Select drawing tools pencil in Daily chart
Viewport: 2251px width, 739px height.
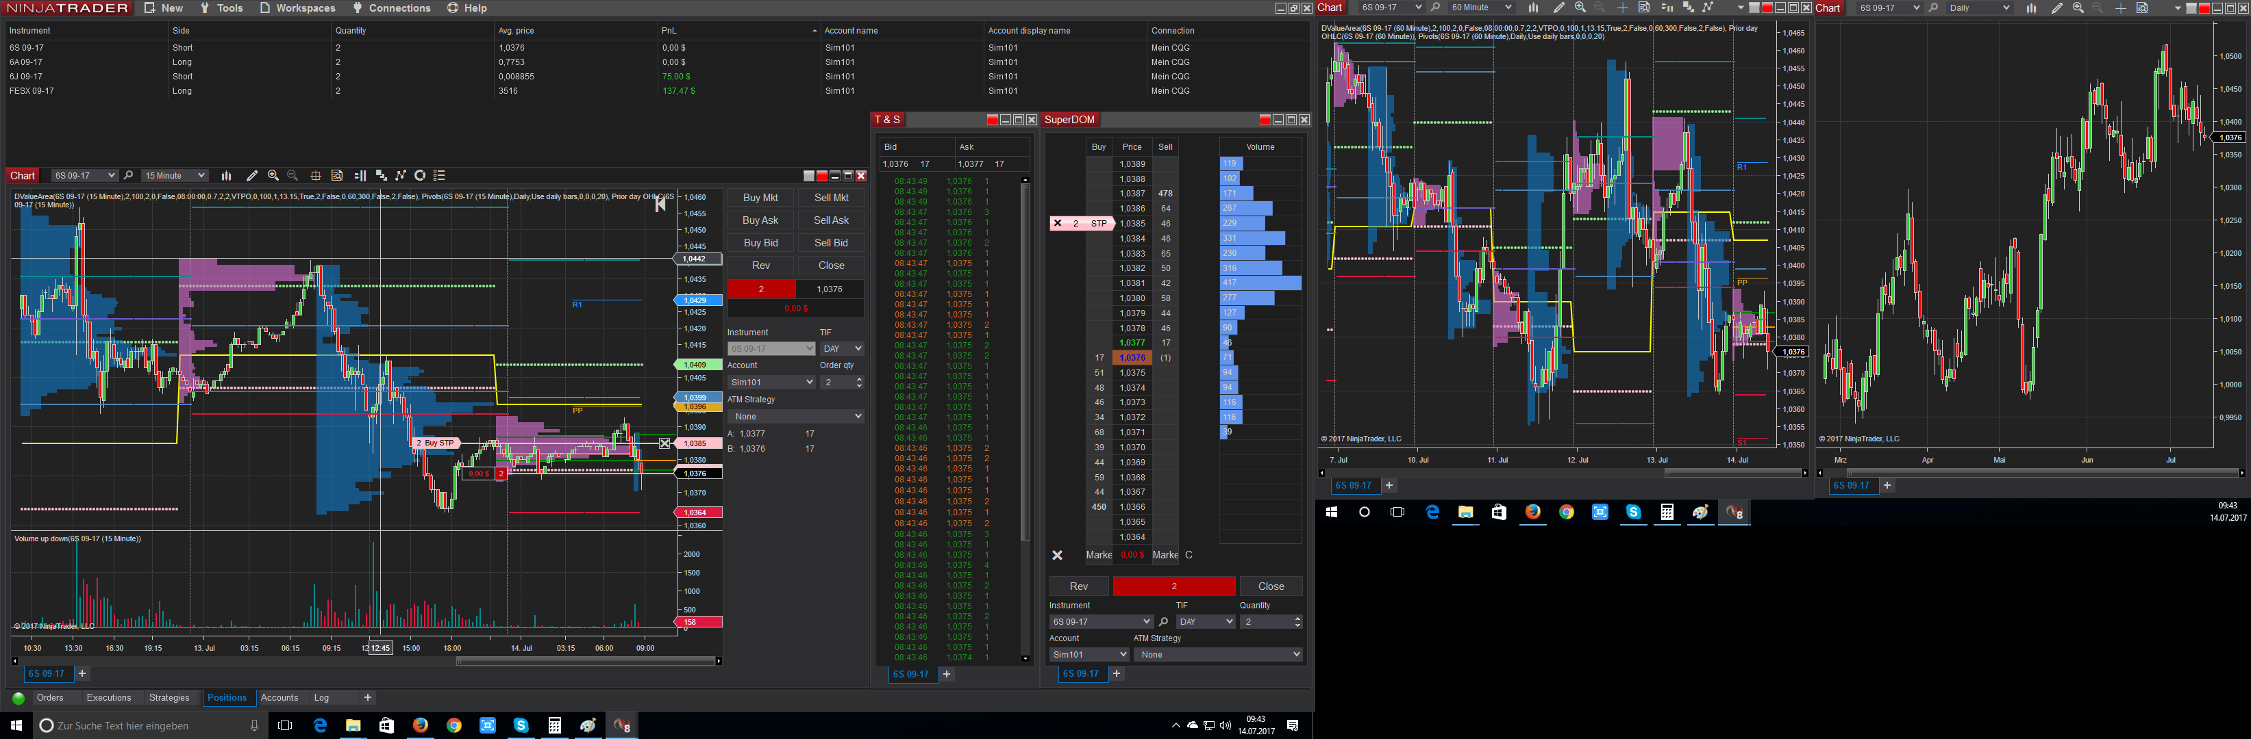[2057, 8]
